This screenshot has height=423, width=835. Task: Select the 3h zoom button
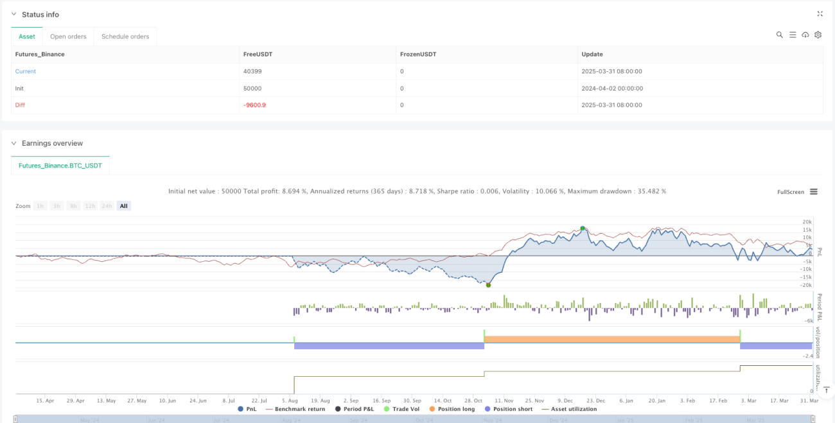click(57, 206)
